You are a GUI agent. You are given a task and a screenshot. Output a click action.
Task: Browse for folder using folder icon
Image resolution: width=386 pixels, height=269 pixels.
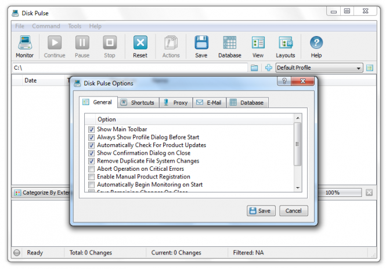coord(254,68)
